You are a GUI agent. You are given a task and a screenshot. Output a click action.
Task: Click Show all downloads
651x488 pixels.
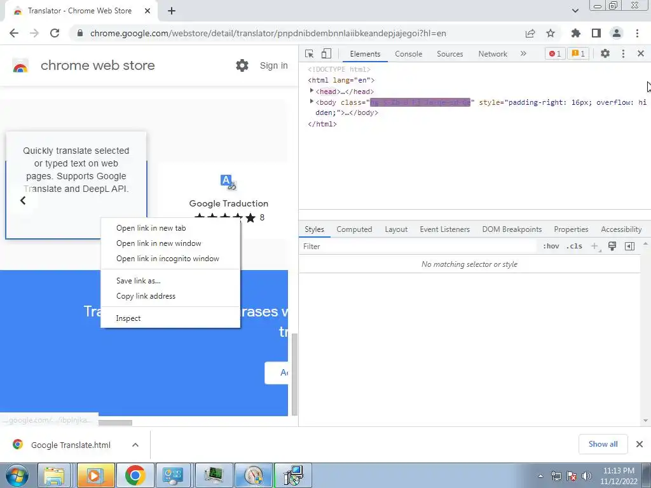click(603, 444)
